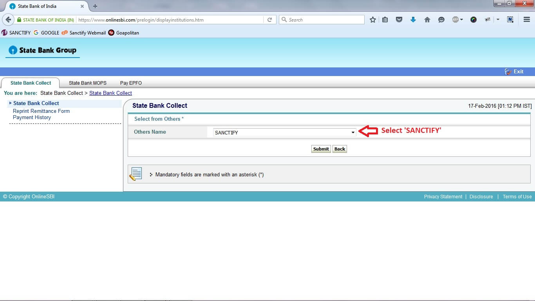Click the notepad icon beside mandatory fields note
Viewport: 535px width, 301px height.
[x=136, y=174]
